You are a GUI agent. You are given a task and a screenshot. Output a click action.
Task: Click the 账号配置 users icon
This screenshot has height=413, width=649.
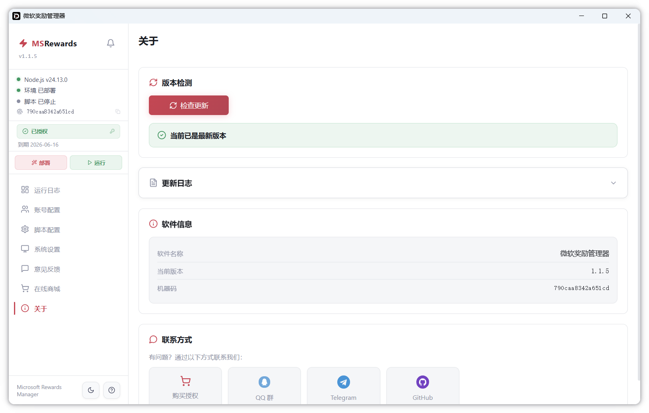(25, 209)
